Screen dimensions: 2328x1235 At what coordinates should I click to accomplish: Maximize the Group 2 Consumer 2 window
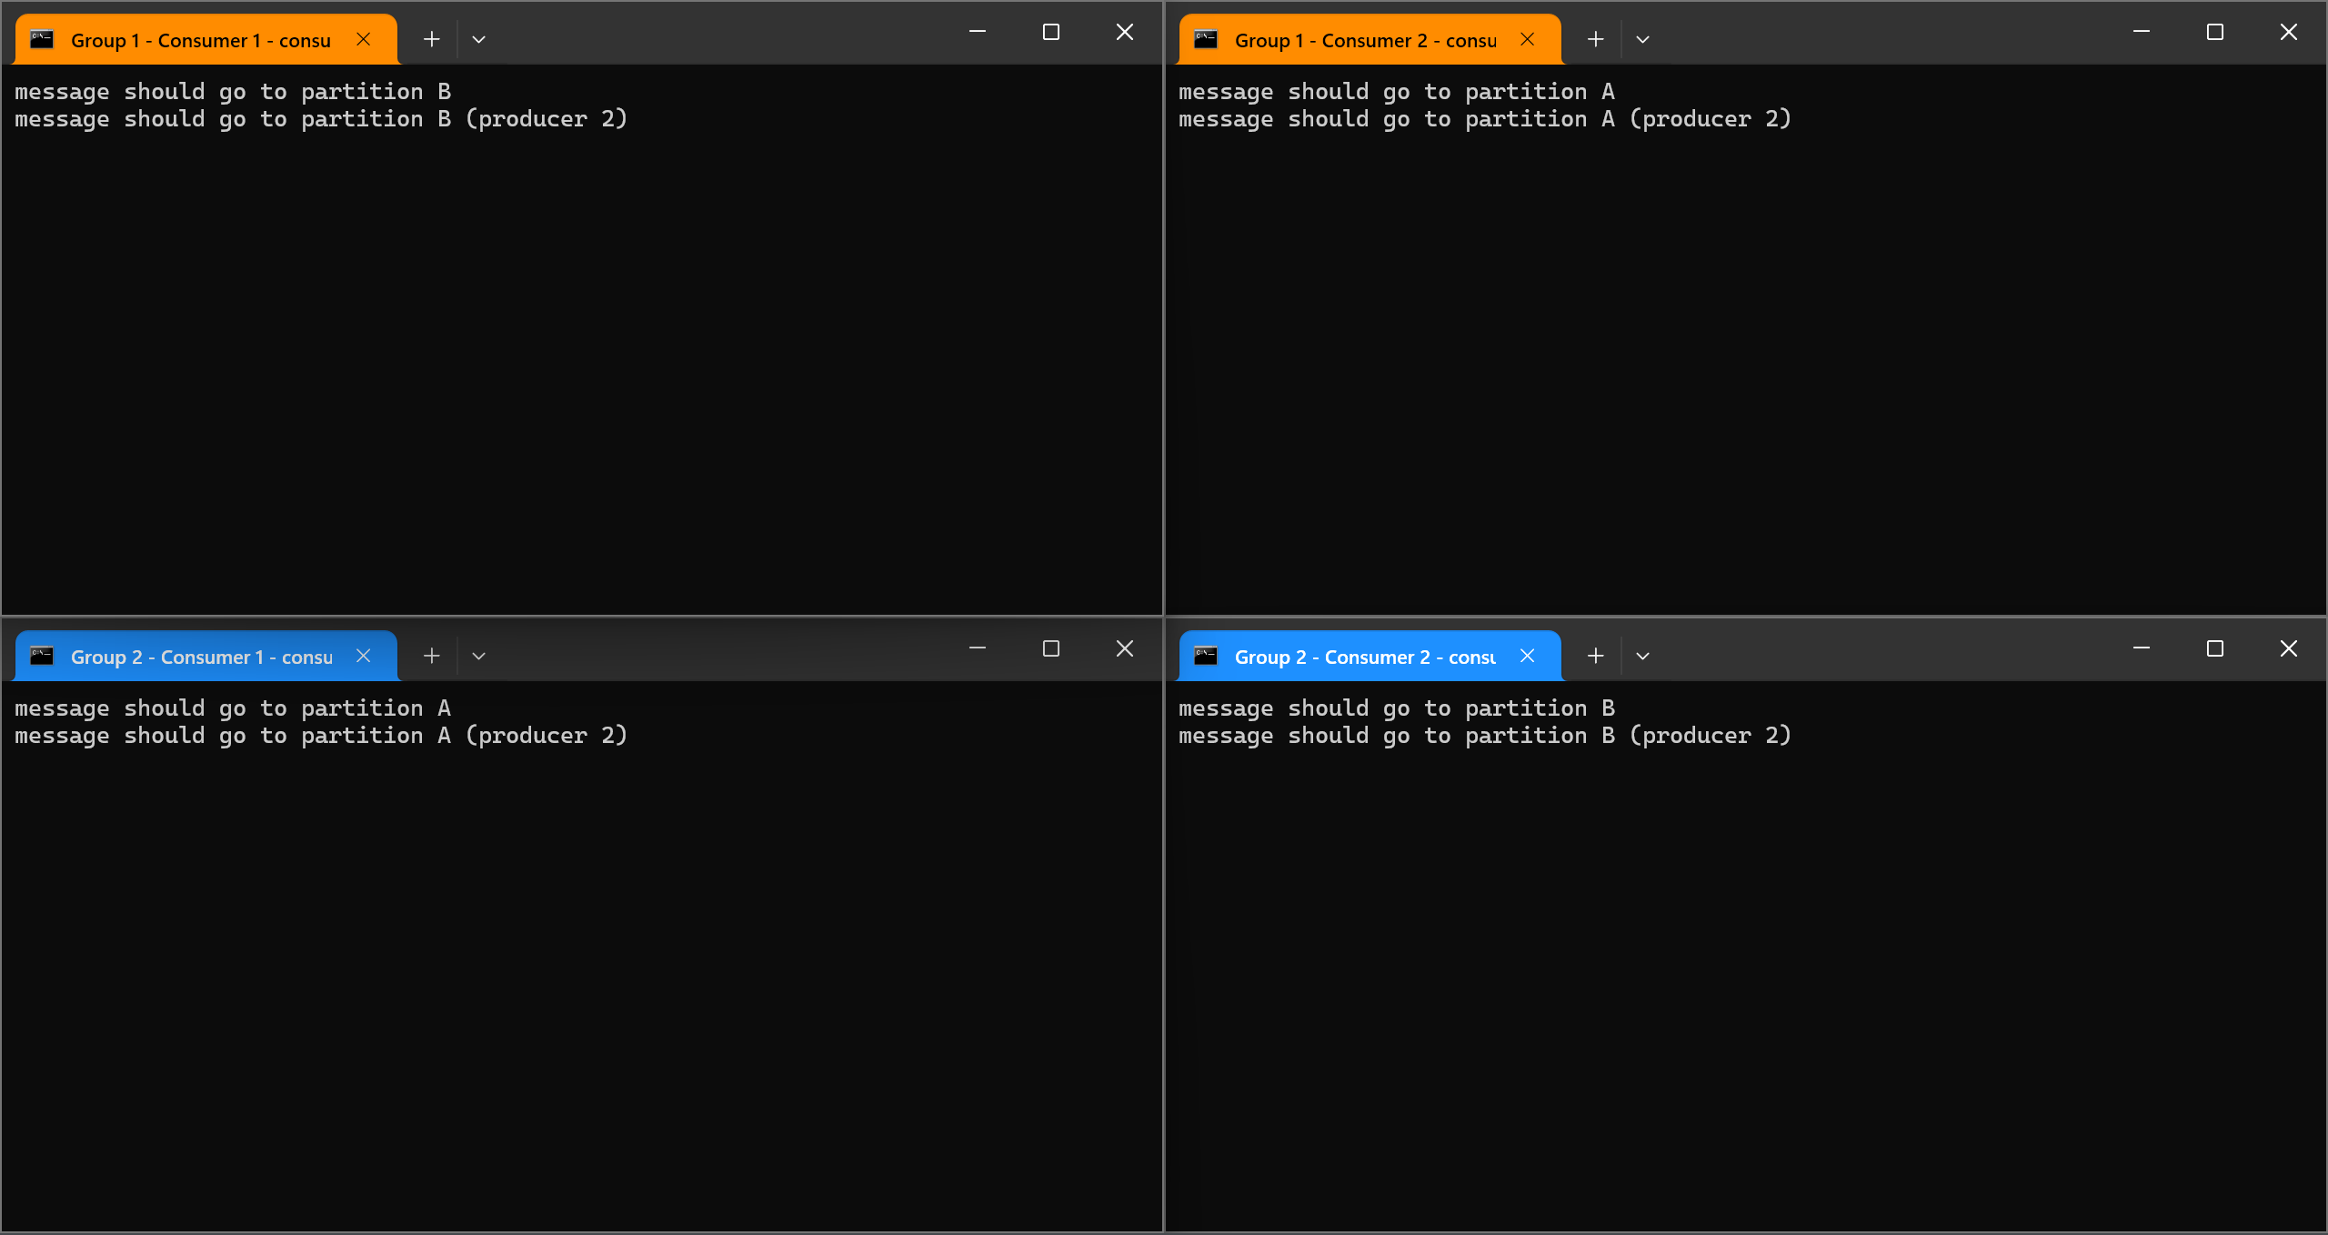click(x=2215, y=648)
